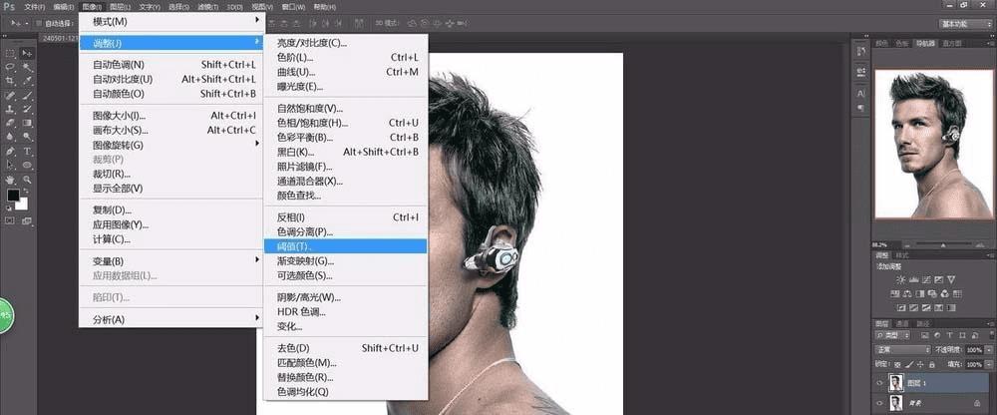Toggle lock transparent pixels in Layers panel
Image resolution: width=997 pixels, height=415 pixels.
click(898, 365)
